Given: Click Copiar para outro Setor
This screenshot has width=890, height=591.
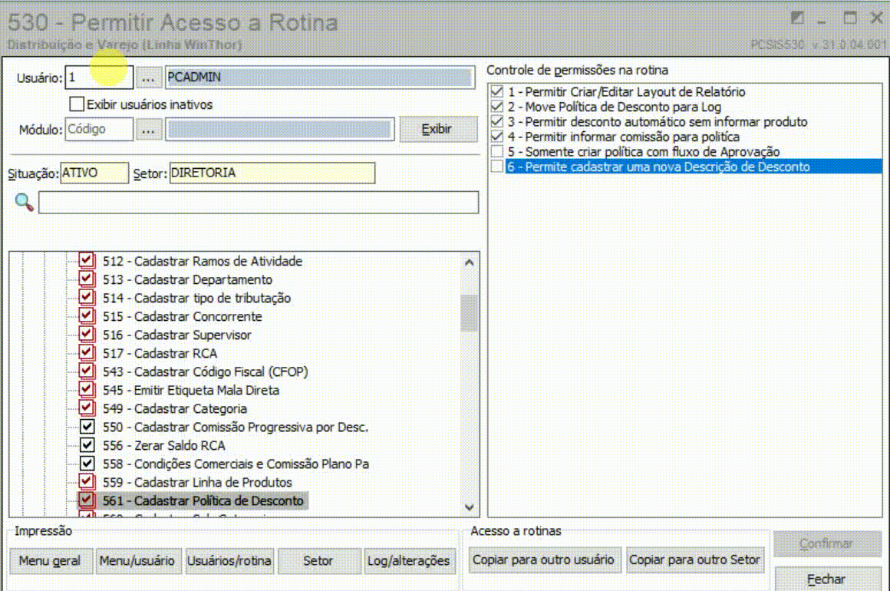Looking at the screenshot, I should [x=695, y=560].
